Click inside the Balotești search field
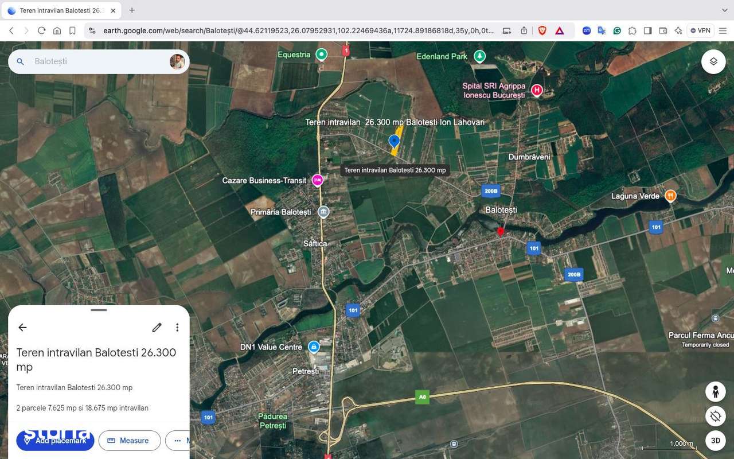The width and height of the screenshot is (734, 459). coord(86,61)
